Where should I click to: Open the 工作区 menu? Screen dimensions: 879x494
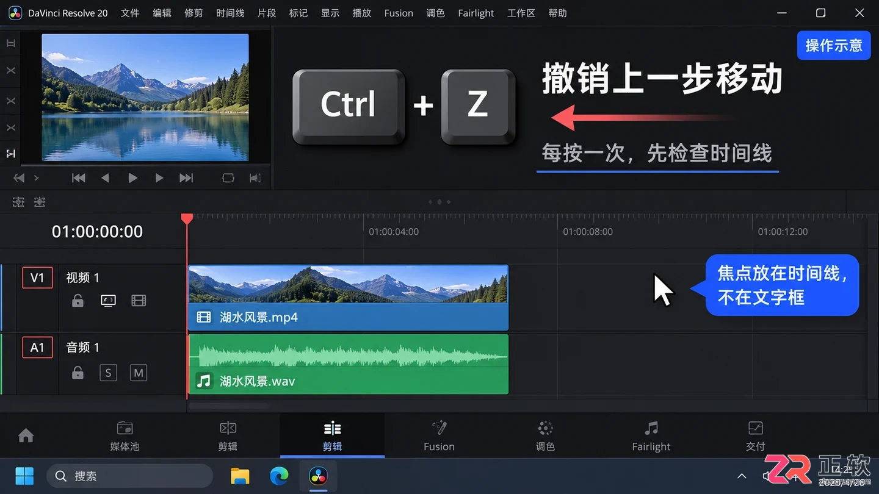click(521, 13)
